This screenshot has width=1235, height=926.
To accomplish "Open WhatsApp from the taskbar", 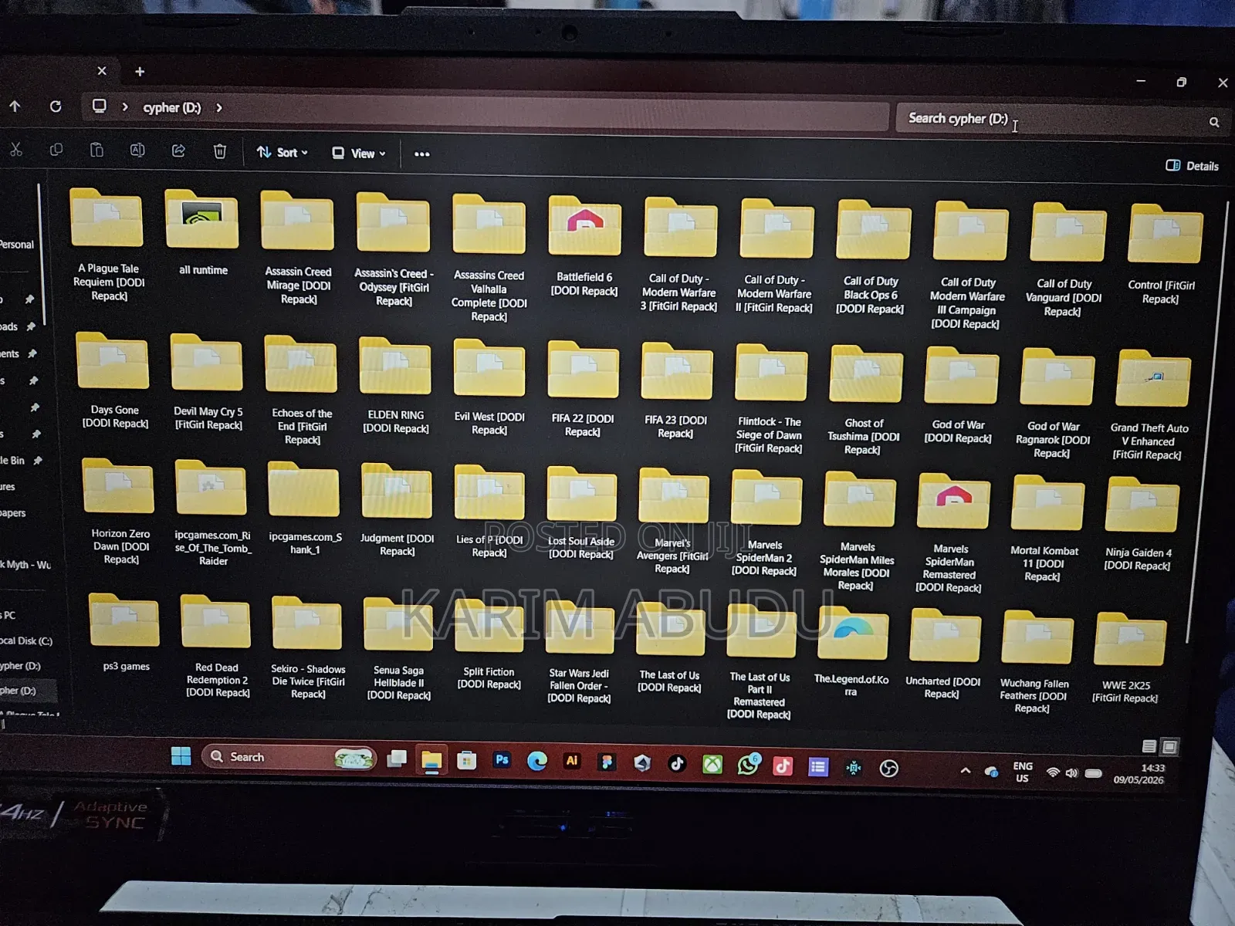I will click(747, 765).
